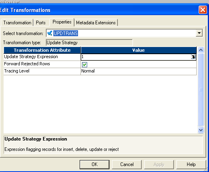Click the Transformation Attribute column header
The image size is (209, 172).
(x=42, y=50)
